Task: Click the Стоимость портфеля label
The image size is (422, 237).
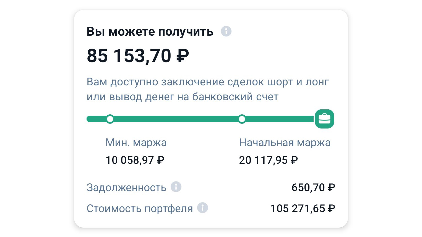Action: pos(140,209)
